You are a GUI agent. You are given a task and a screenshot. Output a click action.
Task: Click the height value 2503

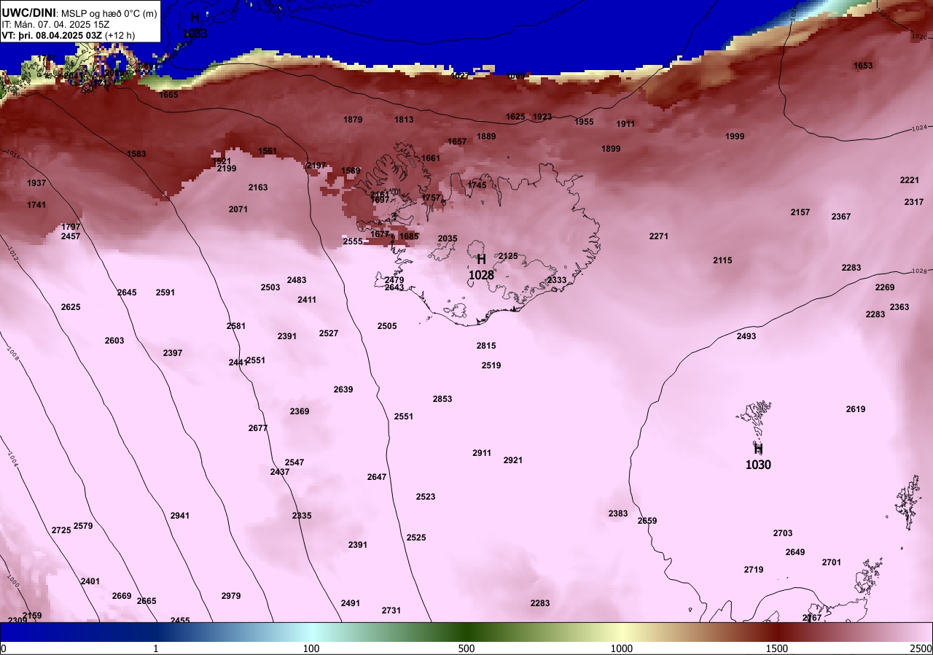coord(270,287)
